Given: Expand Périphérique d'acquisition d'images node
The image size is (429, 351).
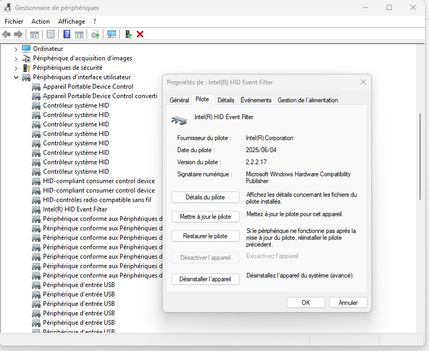Looking at the screenshot, I should (16, 58).
